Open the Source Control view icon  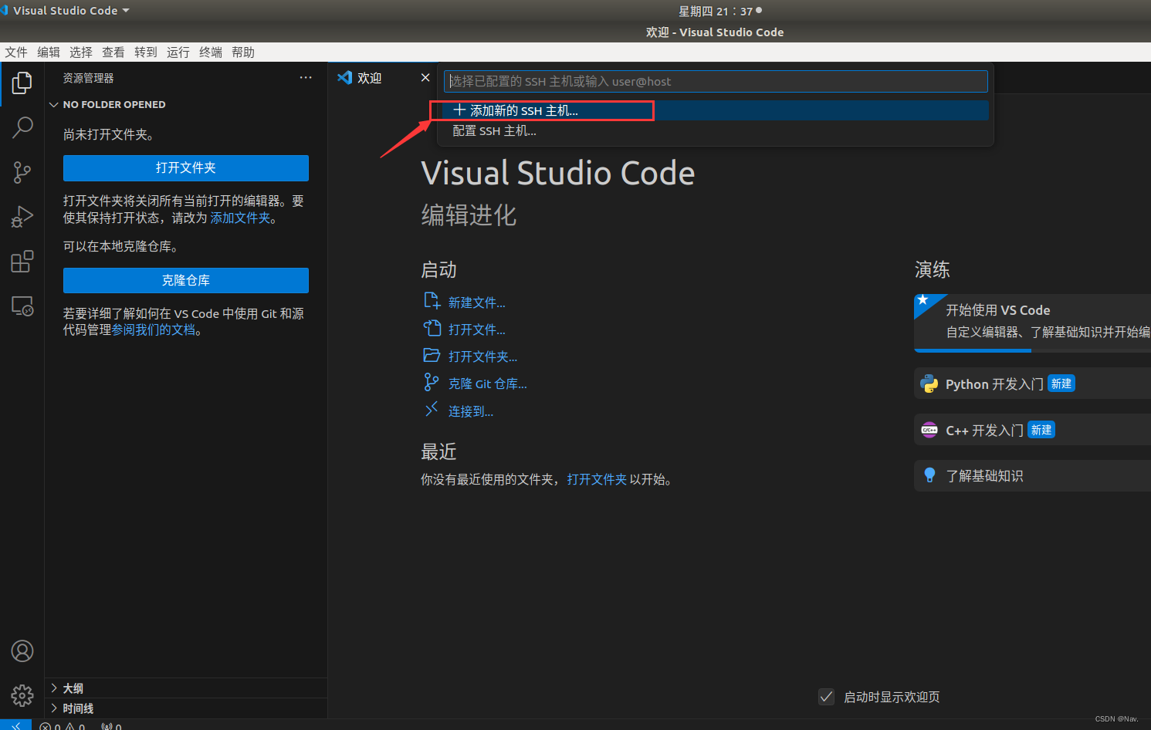pos(22,172)
